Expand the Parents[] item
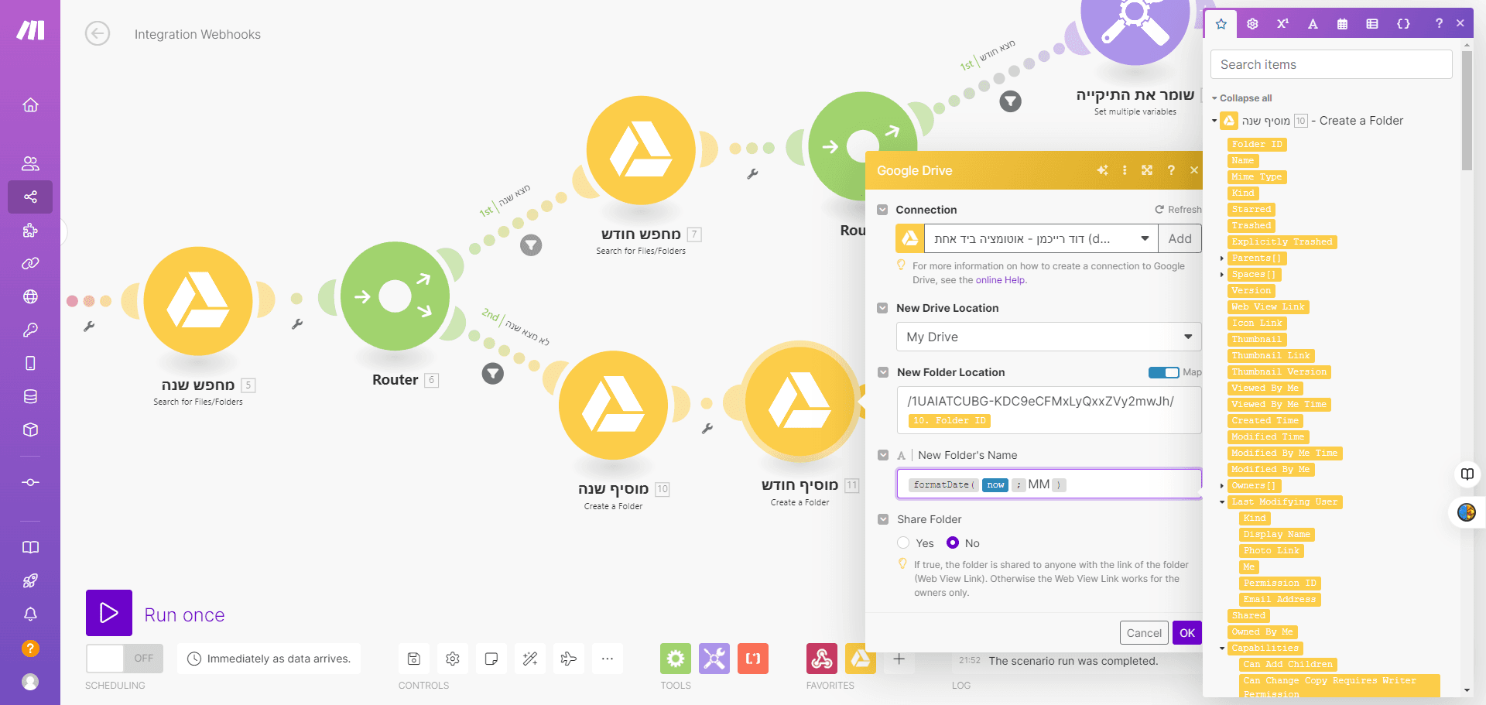The height and width of the screenshot is (705, 1486). (1222, 258)
